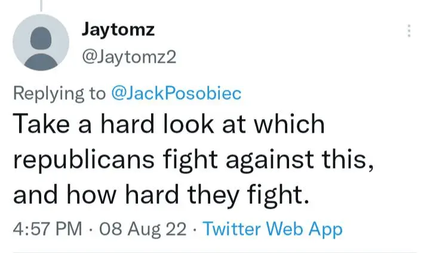Click the Twitter Web App source link
This screenshot has width=430, height=253.
273,229
